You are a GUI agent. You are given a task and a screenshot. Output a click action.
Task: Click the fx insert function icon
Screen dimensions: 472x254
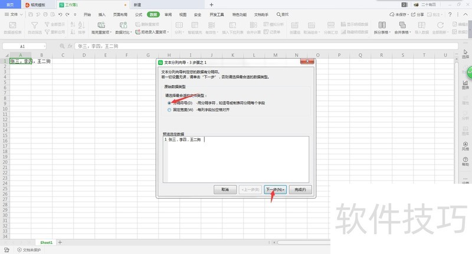(x=70, y=46)
